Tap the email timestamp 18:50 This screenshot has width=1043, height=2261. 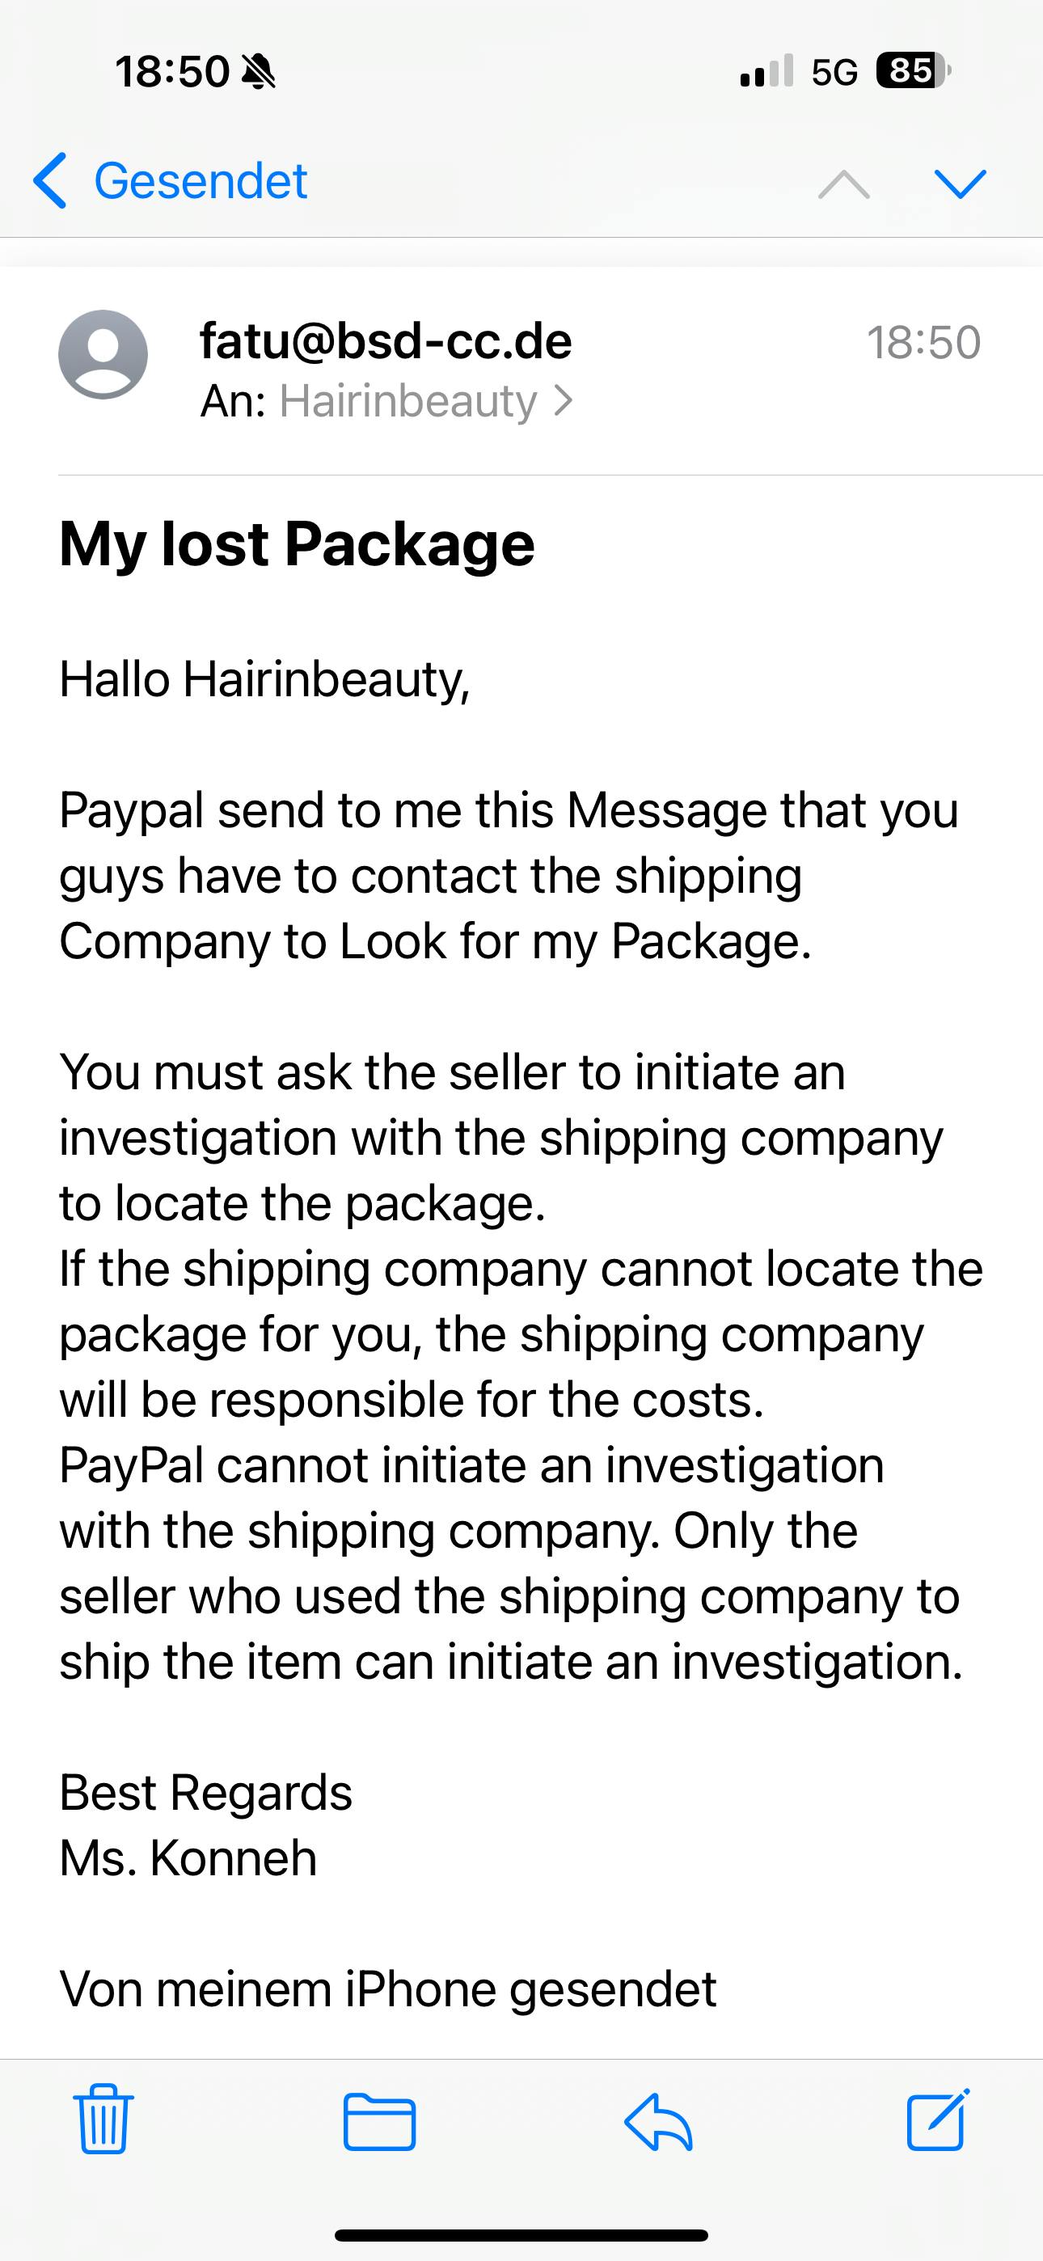923,342
